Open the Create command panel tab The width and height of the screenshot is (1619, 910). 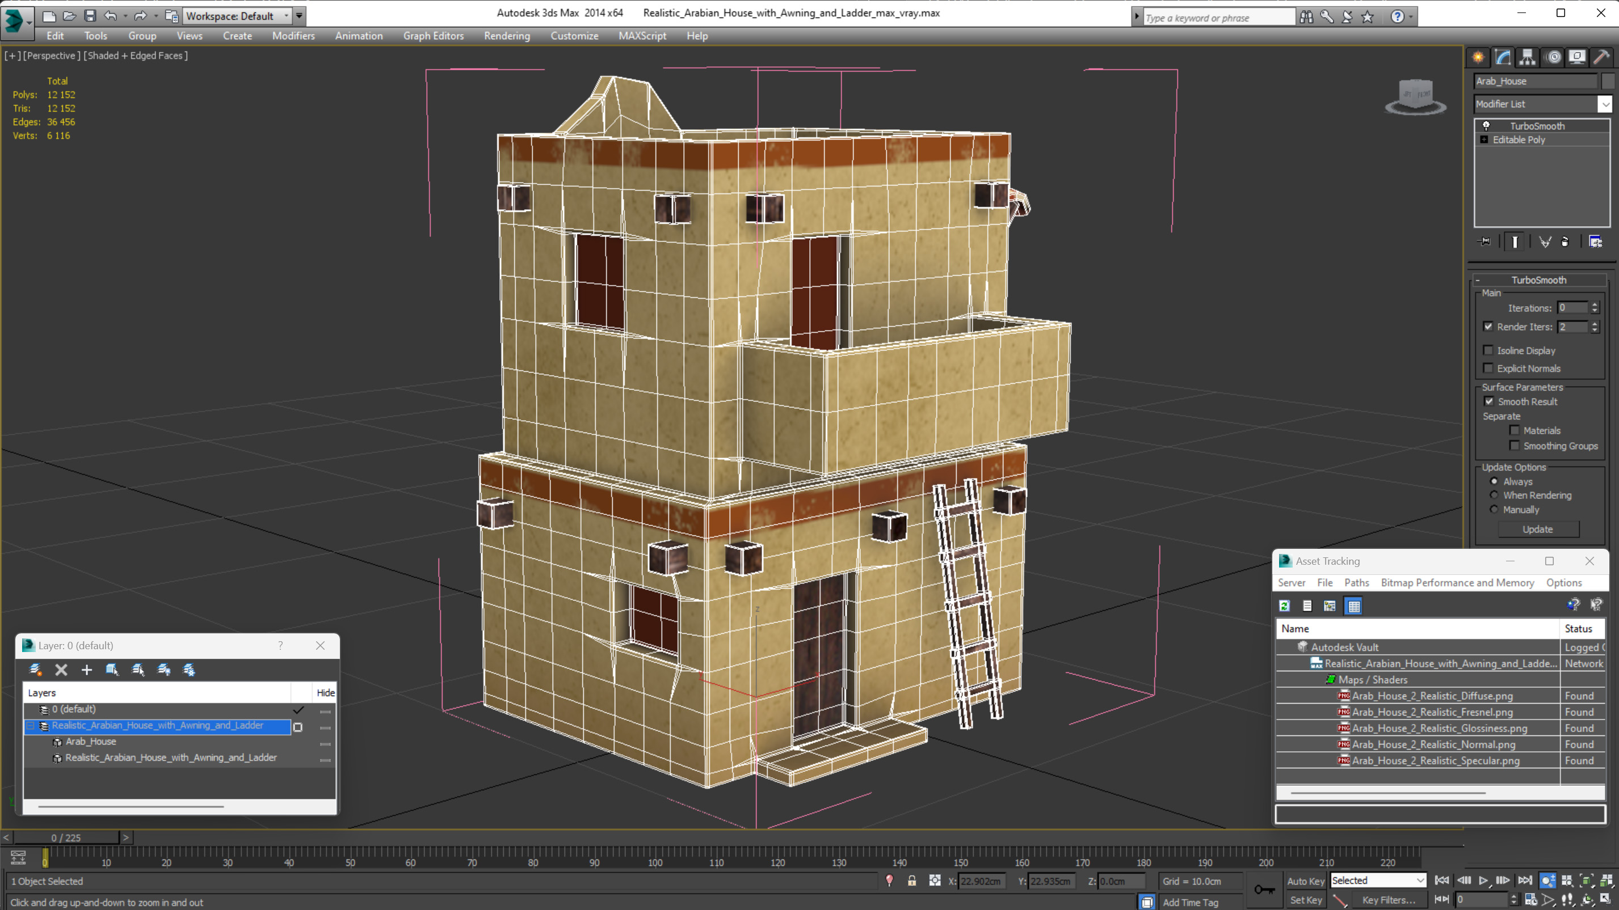coord(1478,58)
